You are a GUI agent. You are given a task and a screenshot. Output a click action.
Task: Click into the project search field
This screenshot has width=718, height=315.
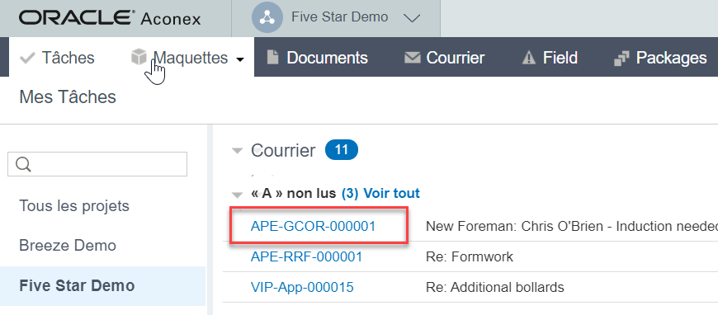(97, 164)
